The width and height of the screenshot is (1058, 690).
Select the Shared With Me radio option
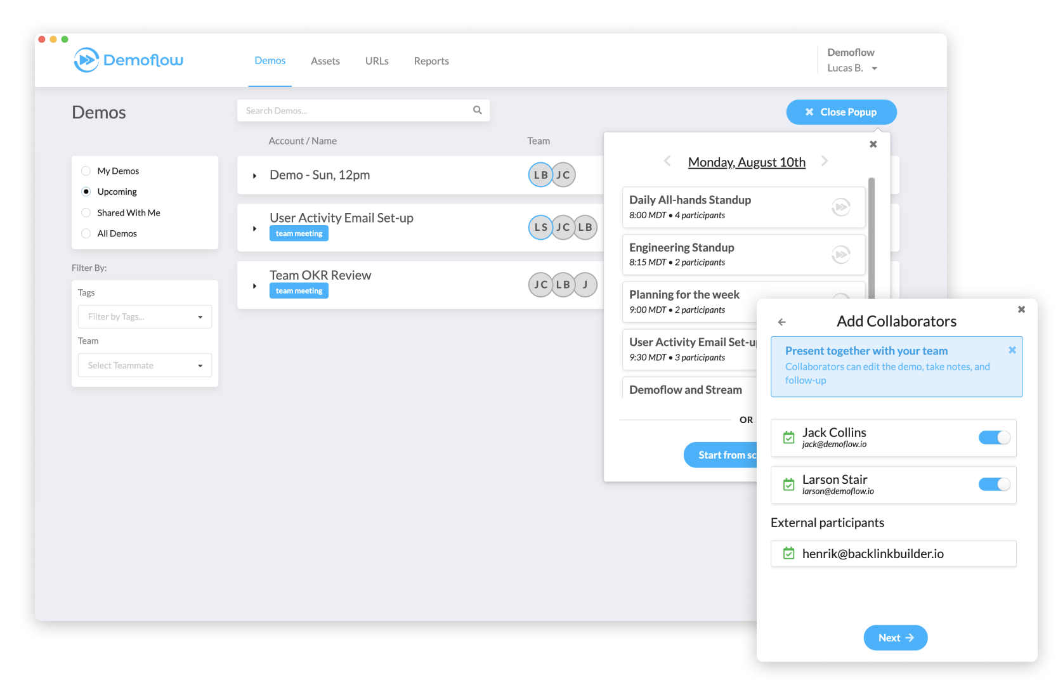(86, 212)
